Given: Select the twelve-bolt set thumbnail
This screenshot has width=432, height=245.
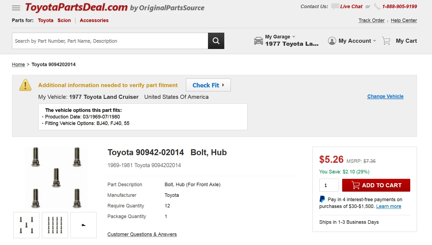Looking at the screenshot, I should click(x=55, y=225).
